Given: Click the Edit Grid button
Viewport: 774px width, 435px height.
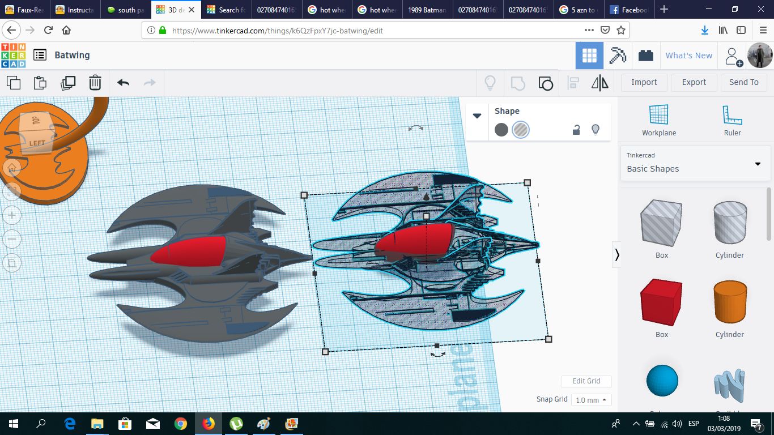Looking at the screenshot, I should click(586, 381).
